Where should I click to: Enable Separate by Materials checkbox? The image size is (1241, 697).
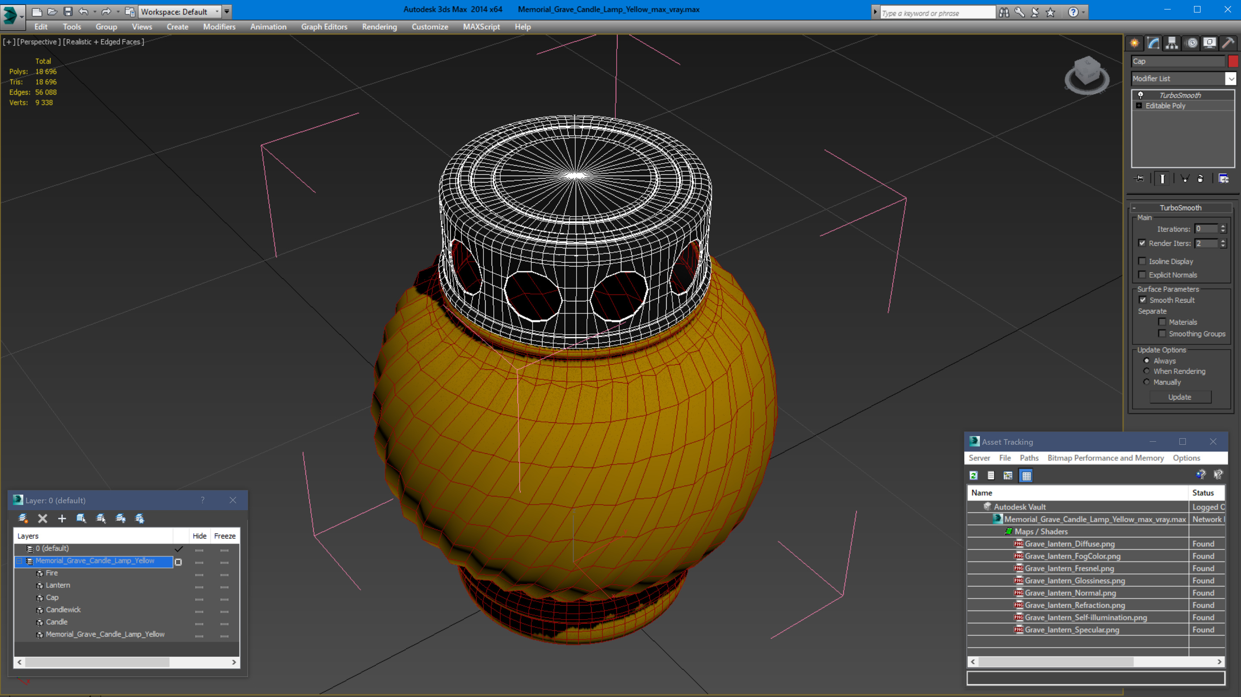coord(1162,322)
